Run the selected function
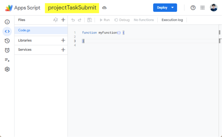222x137 pixels. [x=105, y=20]
